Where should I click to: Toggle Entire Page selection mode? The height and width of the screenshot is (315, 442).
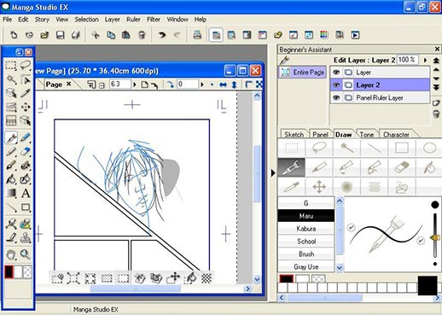[303, 73]
